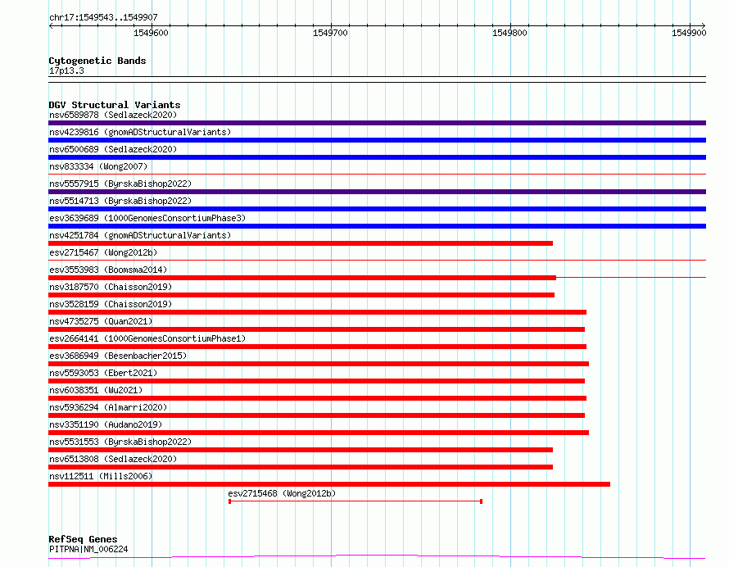This screenshot has height=567, width=729.
Task: Click the nsv6589878 (Sedlazeck2020) variant label
Action: (113, 115)
